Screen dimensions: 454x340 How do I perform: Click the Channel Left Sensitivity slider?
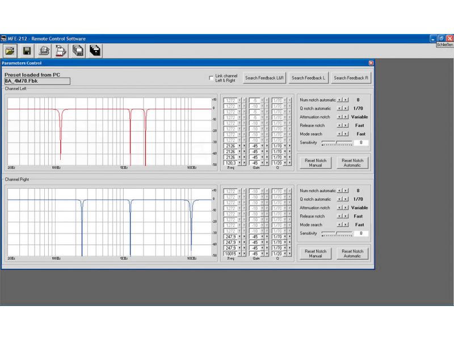click(337, 143)
